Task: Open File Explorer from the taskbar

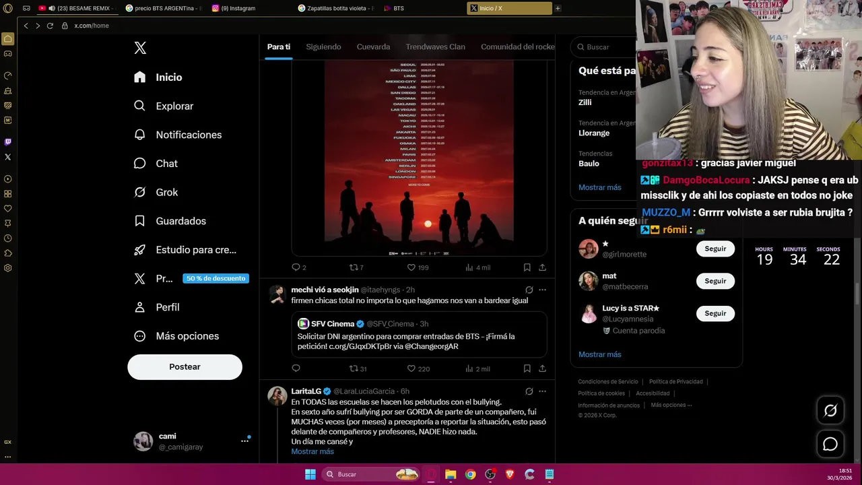Action: point(451,474)
